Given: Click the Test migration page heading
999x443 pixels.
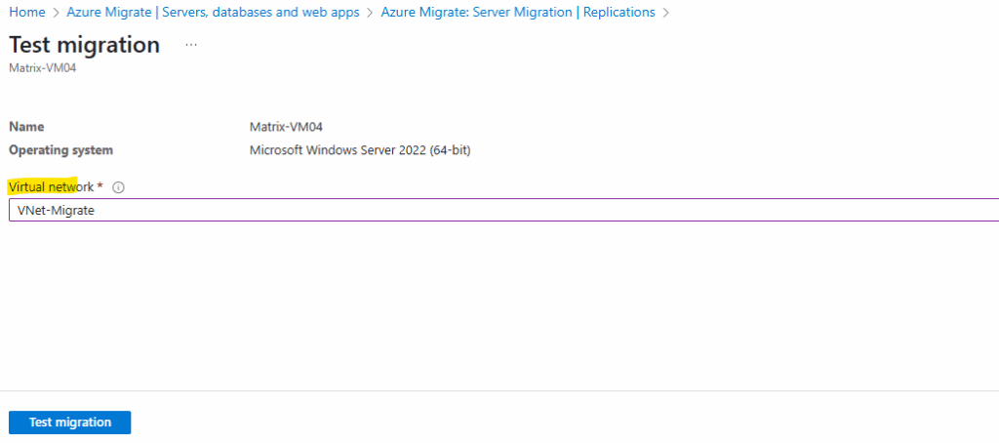Looking at the screenshot, I should point(84,45).
